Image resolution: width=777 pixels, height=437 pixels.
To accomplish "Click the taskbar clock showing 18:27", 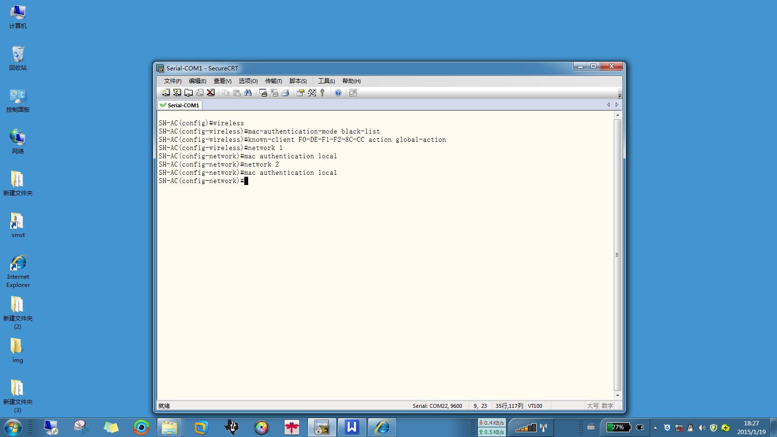I will coord(751,427).
